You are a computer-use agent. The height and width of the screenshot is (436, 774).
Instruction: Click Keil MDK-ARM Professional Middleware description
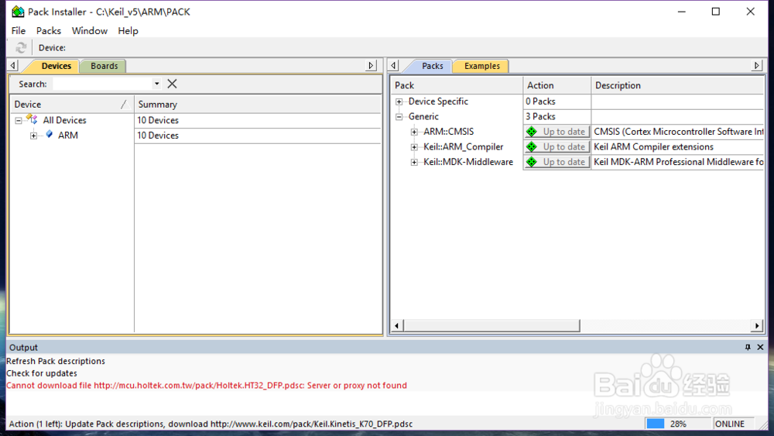pyautogui.click(x=678, y=162)
